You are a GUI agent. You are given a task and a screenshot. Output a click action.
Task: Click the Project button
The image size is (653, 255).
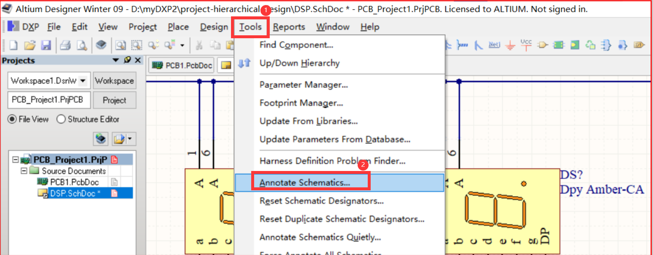114,100
